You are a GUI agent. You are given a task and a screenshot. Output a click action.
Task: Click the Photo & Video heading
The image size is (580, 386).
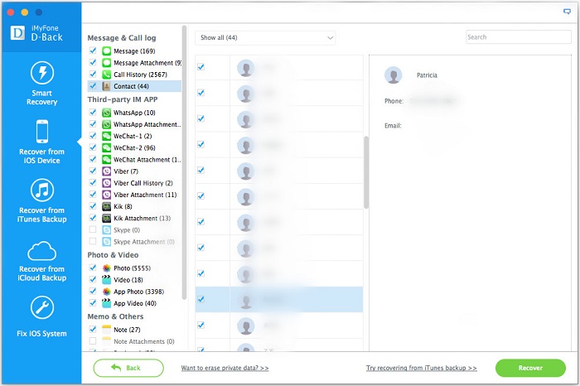[x=113, y=255]
